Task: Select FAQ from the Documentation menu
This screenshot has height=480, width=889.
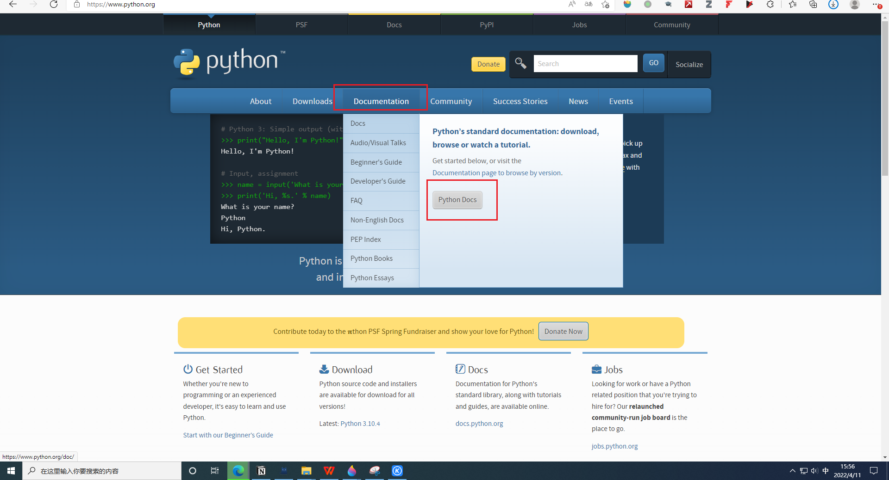Action: pyautogui.click(x=357, y=201)
